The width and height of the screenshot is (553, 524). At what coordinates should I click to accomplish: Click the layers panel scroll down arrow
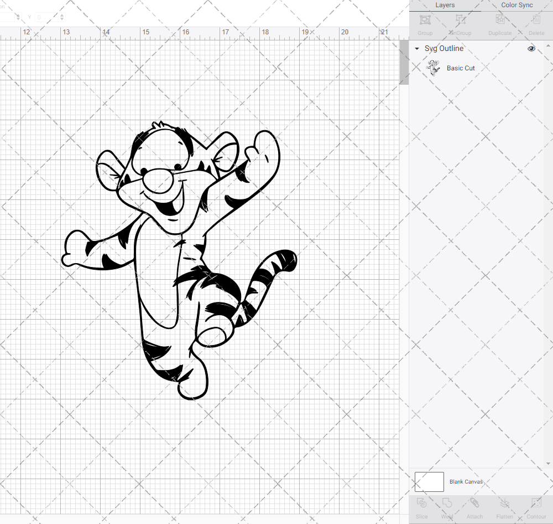coord(547,464)
